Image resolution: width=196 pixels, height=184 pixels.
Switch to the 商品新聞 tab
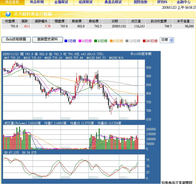tap(37, 2)
